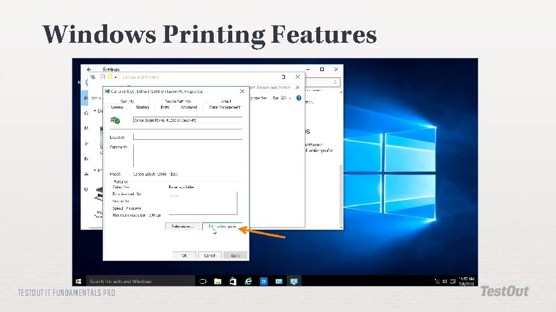Click the change view icon in Devices and Printers
Viewport: 556px width, 312px height.
tap(283, 98)
